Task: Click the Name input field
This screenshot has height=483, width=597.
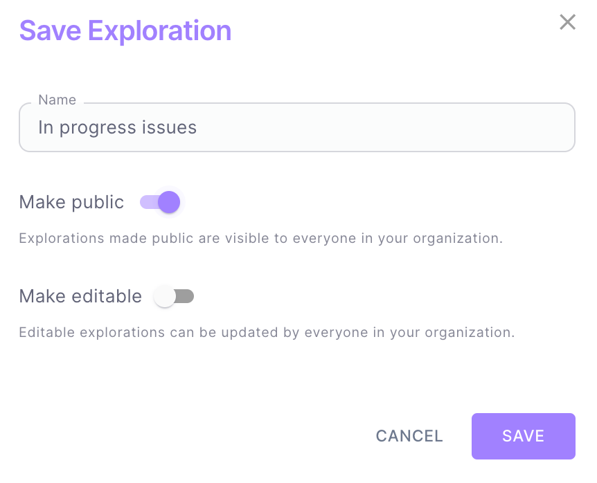Action: (296, 127)
